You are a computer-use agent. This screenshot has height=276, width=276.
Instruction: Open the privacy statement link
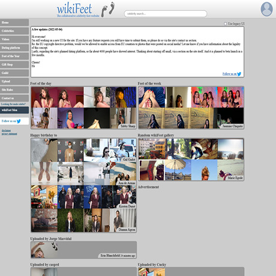(10, 134)
